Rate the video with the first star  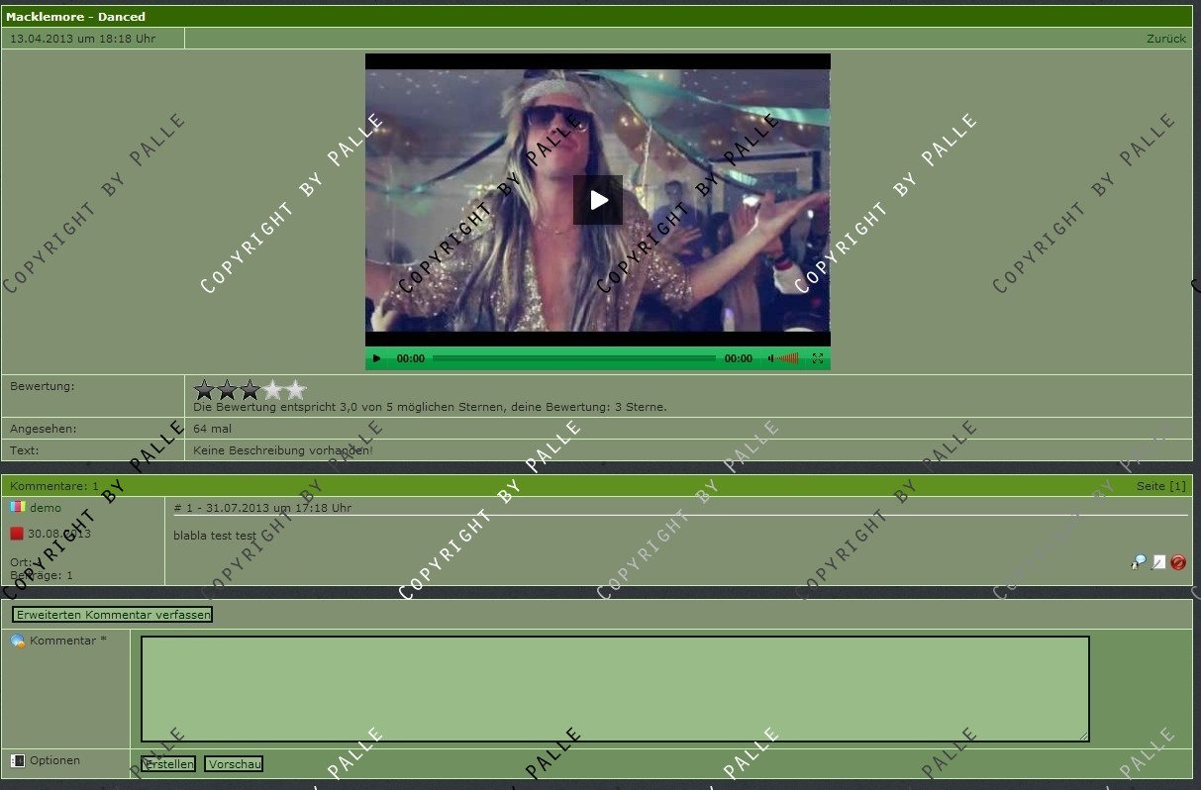coord(205,390)
